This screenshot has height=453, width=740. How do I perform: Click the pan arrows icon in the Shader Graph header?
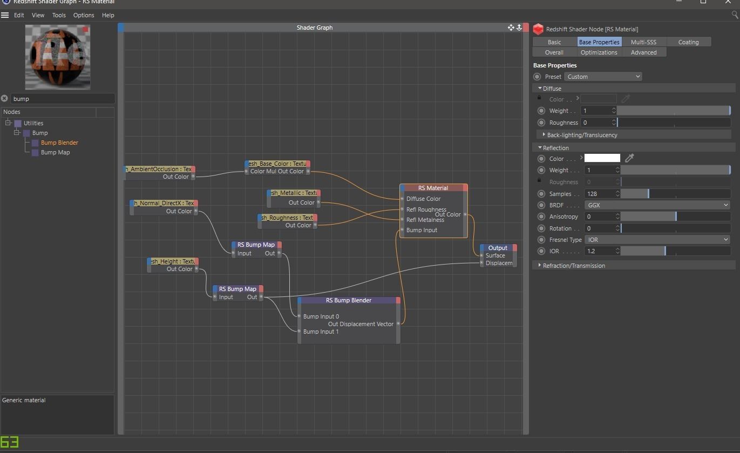tap(511, 28)
